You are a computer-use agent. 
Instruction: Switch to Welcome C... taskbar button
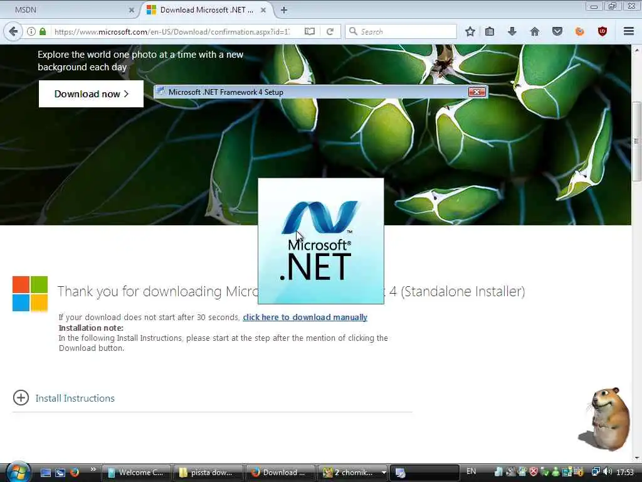coord(136,473)
